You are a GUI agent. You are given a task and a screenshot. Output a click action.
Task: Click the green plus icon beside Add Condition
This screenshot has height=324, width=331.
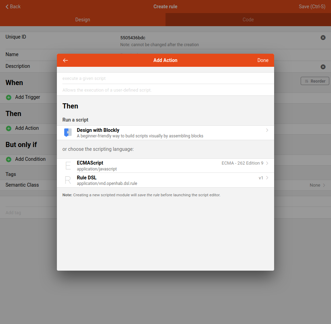pyautogui.click(x=9, y=159)
